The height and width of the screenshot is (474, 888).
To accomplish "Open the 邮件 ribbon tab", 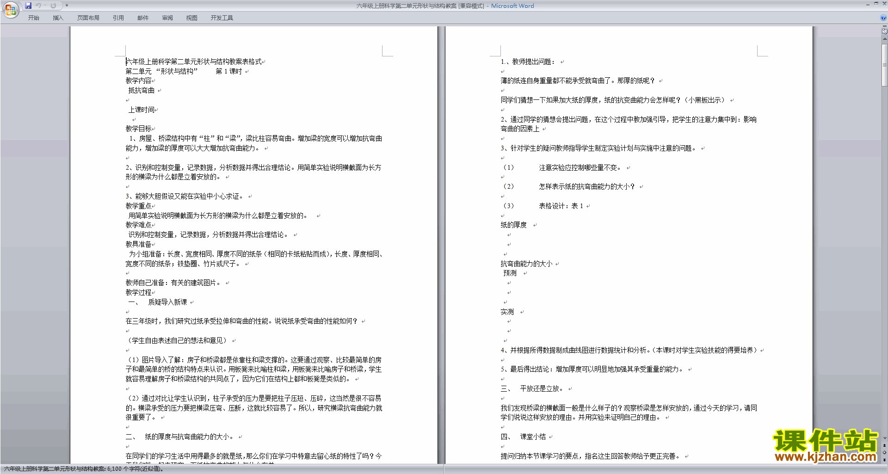I will 143,18.
